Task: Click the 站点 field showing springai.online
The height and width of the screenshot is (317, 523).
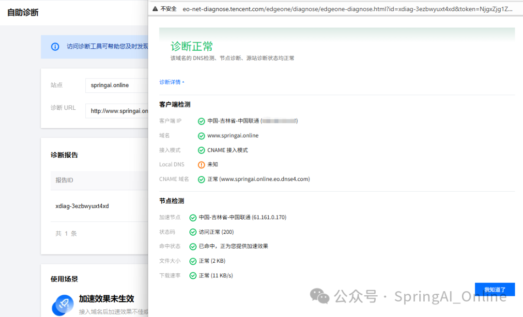Action: 117,85
